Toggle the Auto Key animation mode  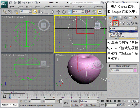click(74, 101)
